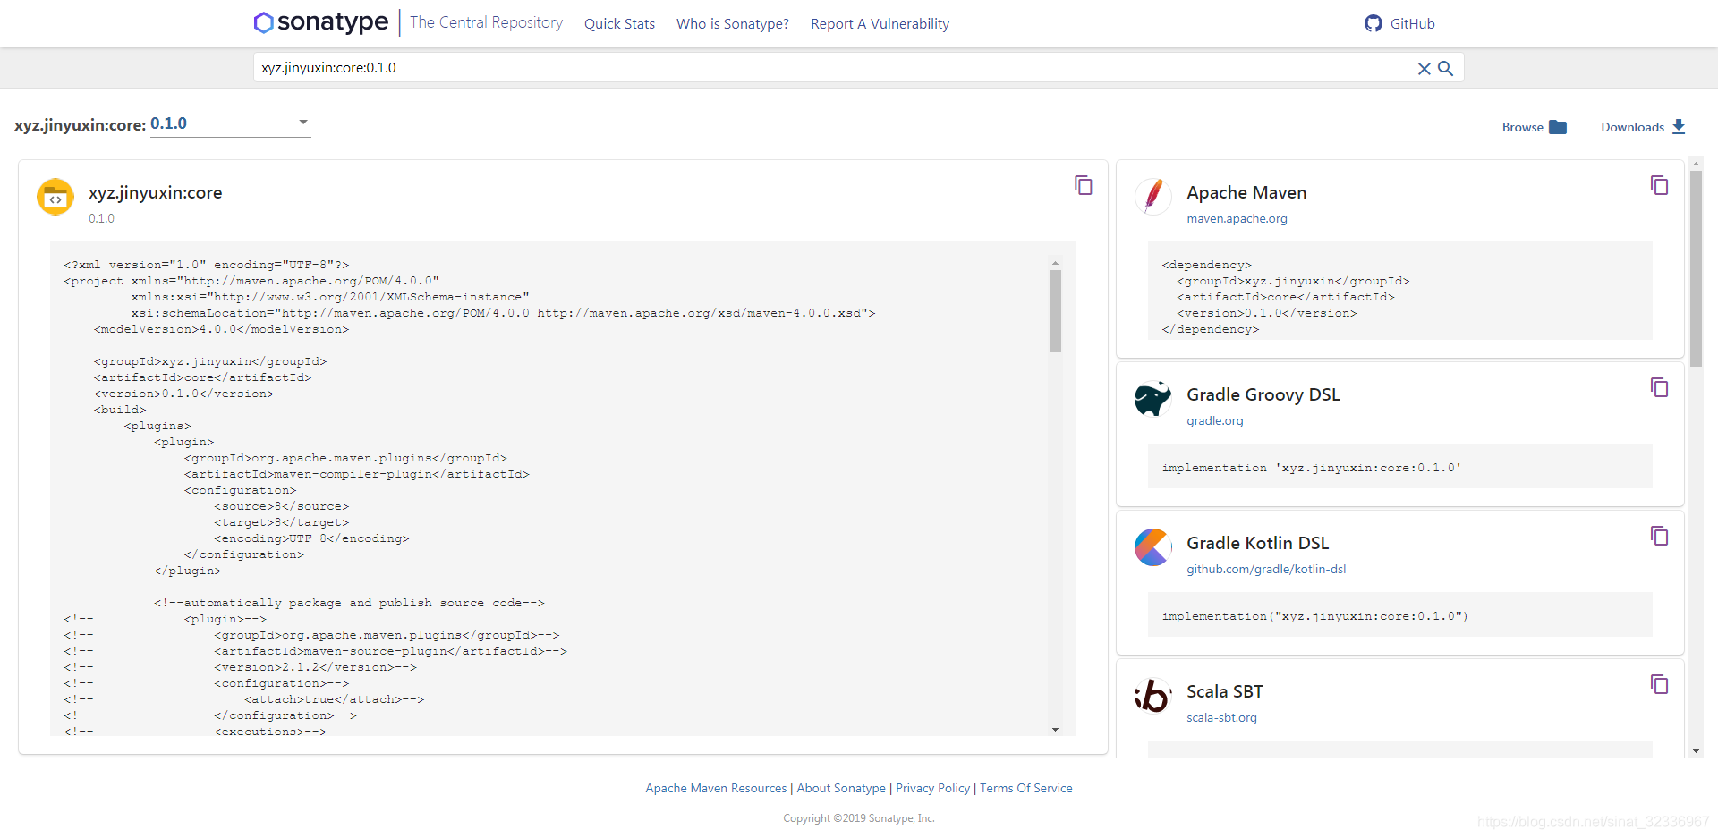Open the Browse folder icon
The image size is (1718, 838).
coord(1558,127)
